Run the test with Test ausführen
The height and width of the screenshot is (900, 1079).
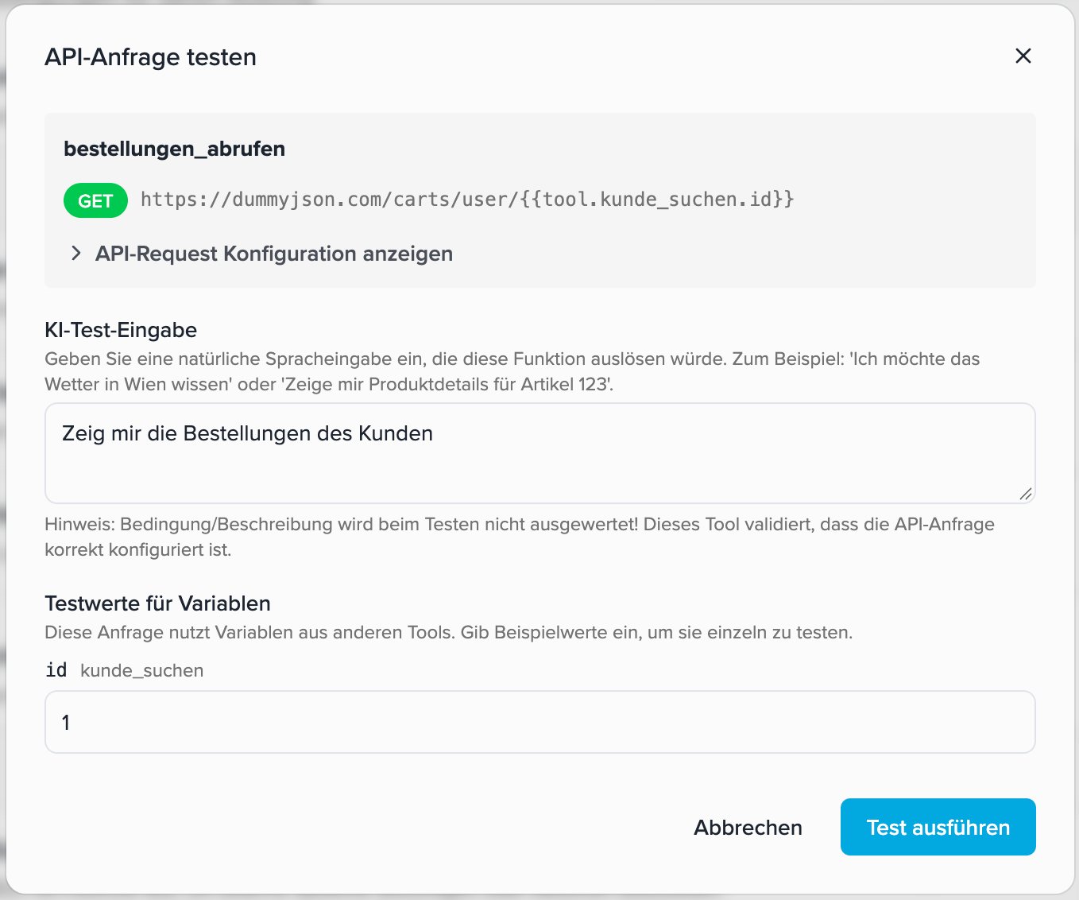[x=938, y=827]
